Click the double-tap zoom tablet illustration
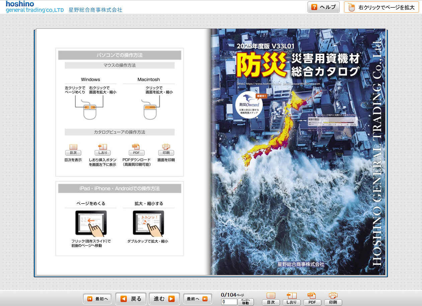 coord(149,223)
